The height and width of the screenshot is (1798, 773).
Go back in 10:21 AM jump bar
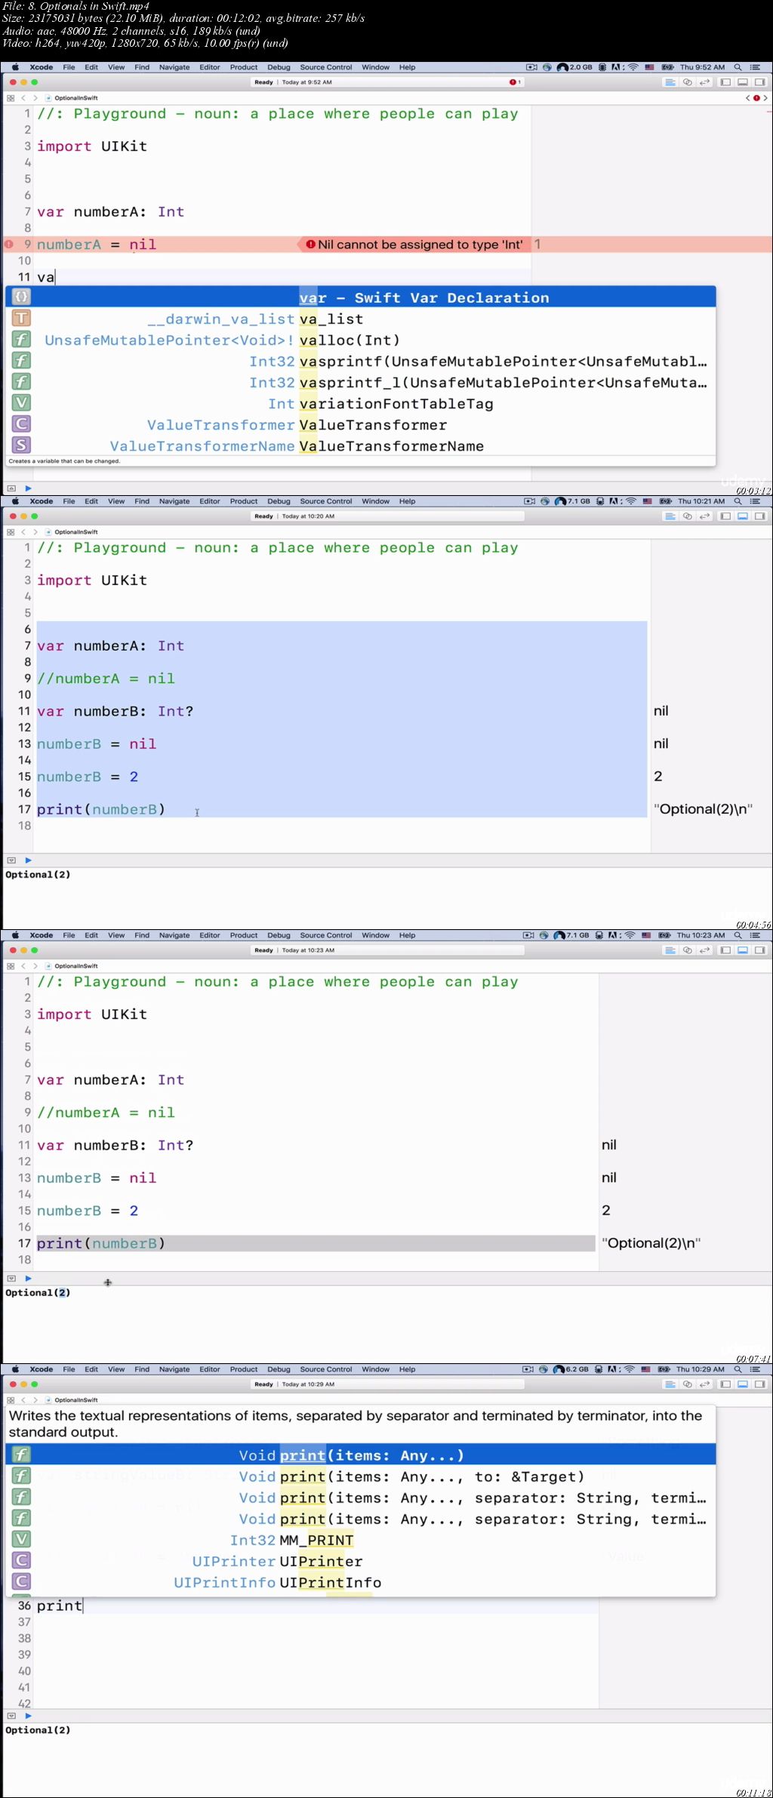(x=23, y=532)
